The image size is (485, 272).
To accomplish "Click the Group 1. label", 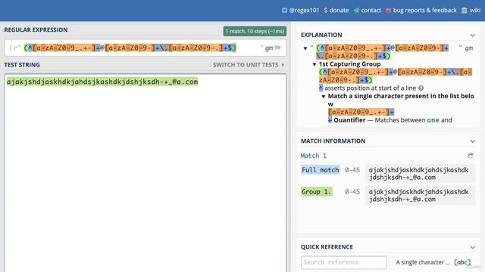I will (x=317, y=192).
